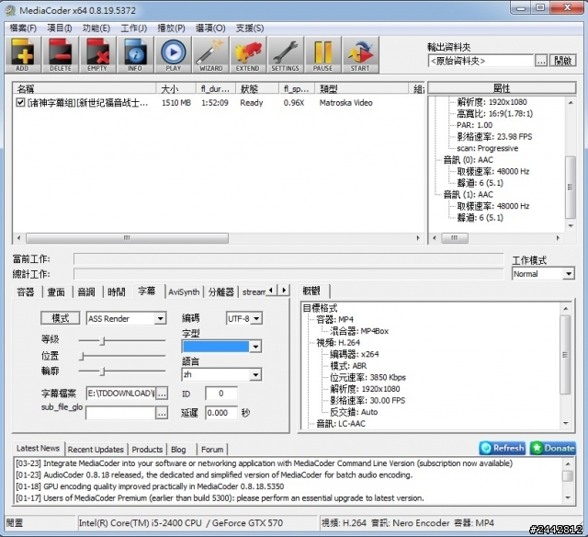Click the 模式 button

pyautogui.click(x=60, y=318)
